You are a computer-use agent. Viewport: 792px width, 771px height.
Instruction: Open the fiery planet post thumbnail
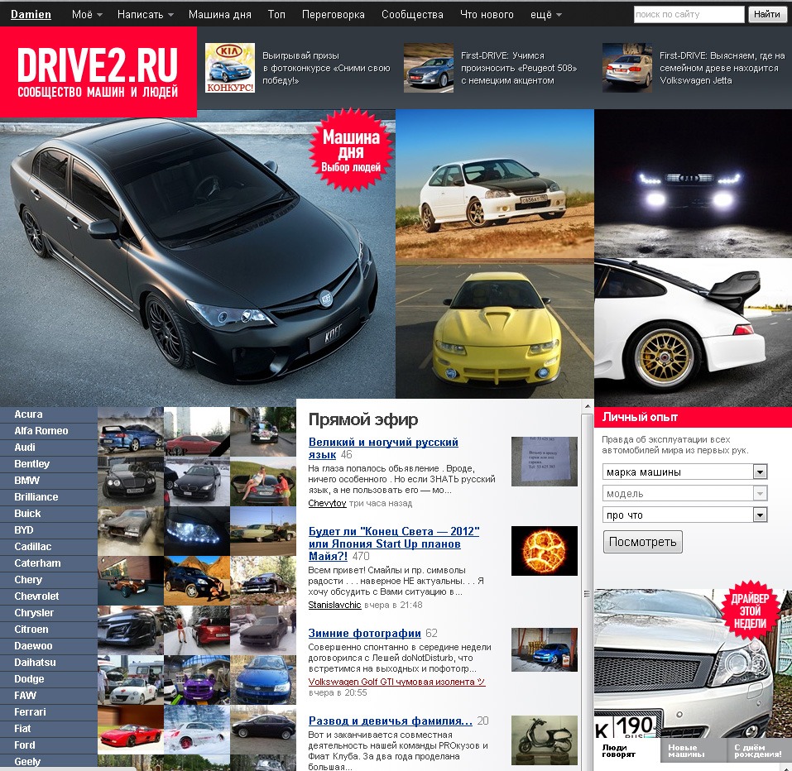tap(544, 551)
